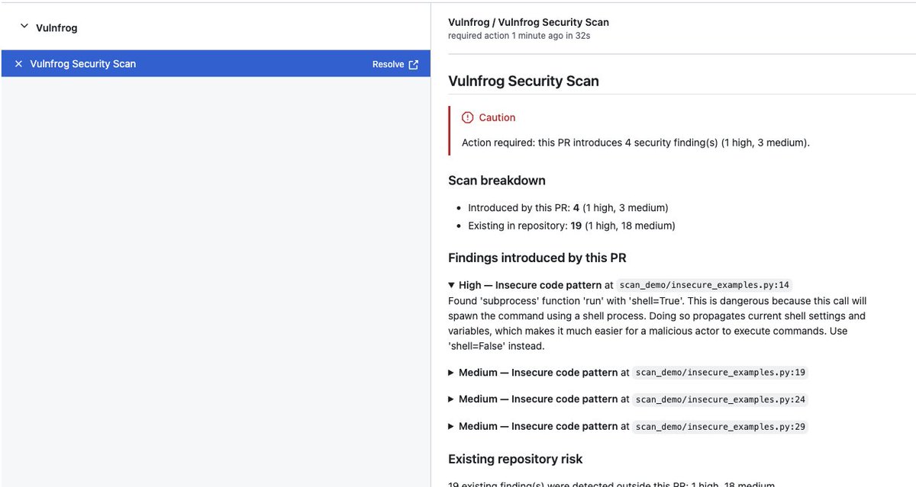
Task: Click the subprocess shell=True description paragraph
Action: click(x=657, y=323)
